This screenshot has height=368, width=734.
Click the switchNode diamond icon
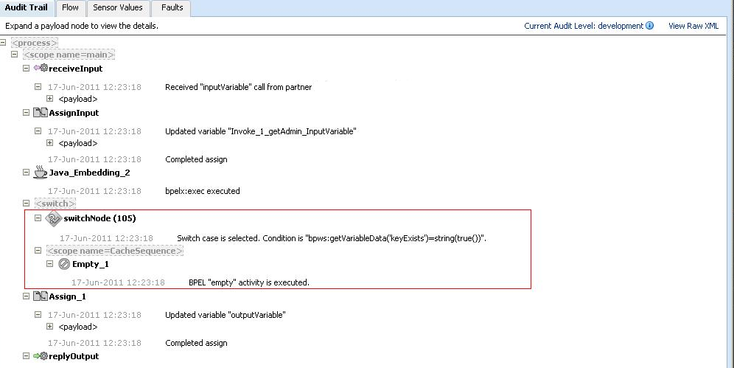pos(53,218)
